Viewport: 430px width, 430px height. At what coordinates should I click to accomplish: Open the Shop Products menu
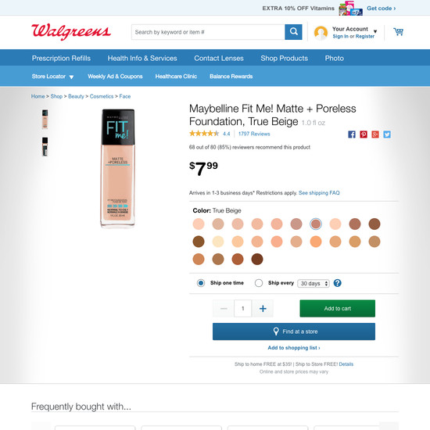pos(284,58)
